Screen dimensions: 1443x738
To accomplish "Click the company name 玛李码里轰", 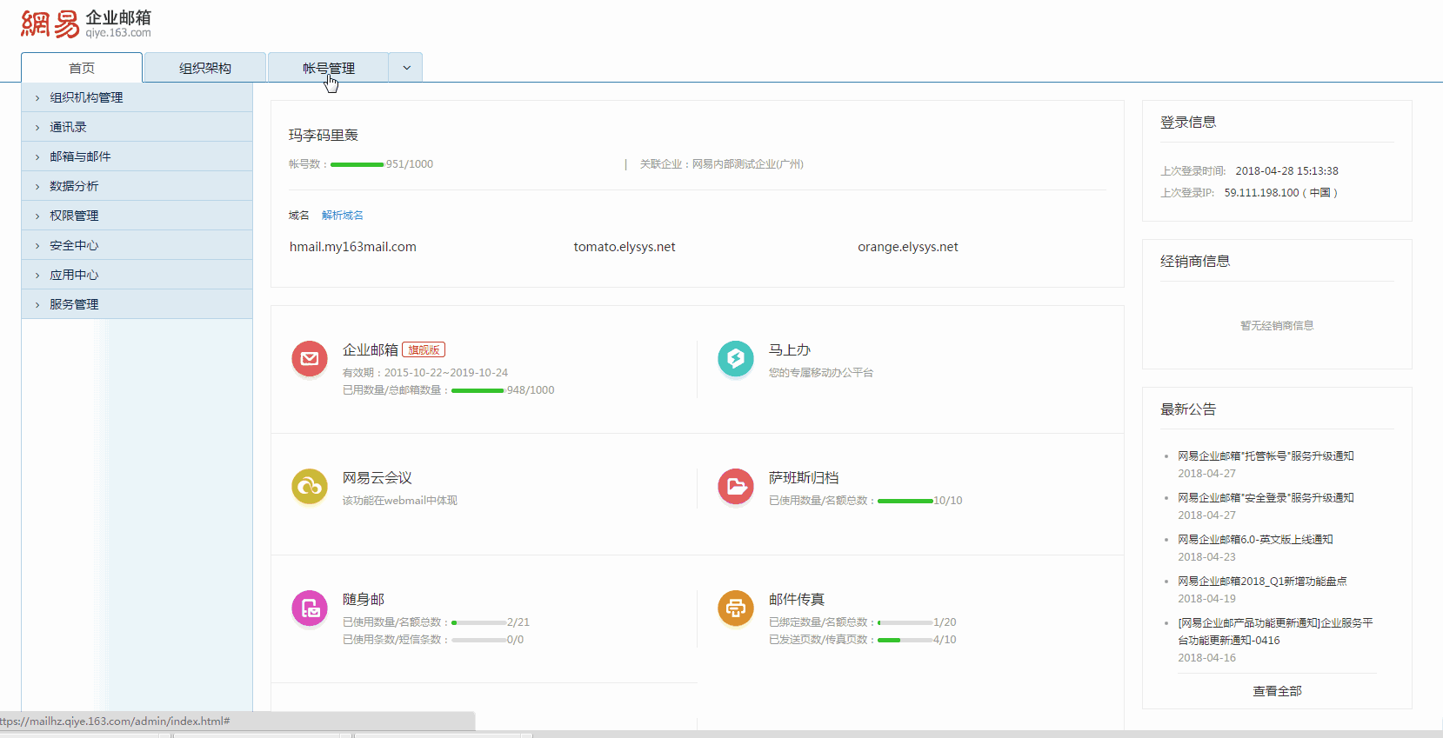I will [x=324, y=135].
